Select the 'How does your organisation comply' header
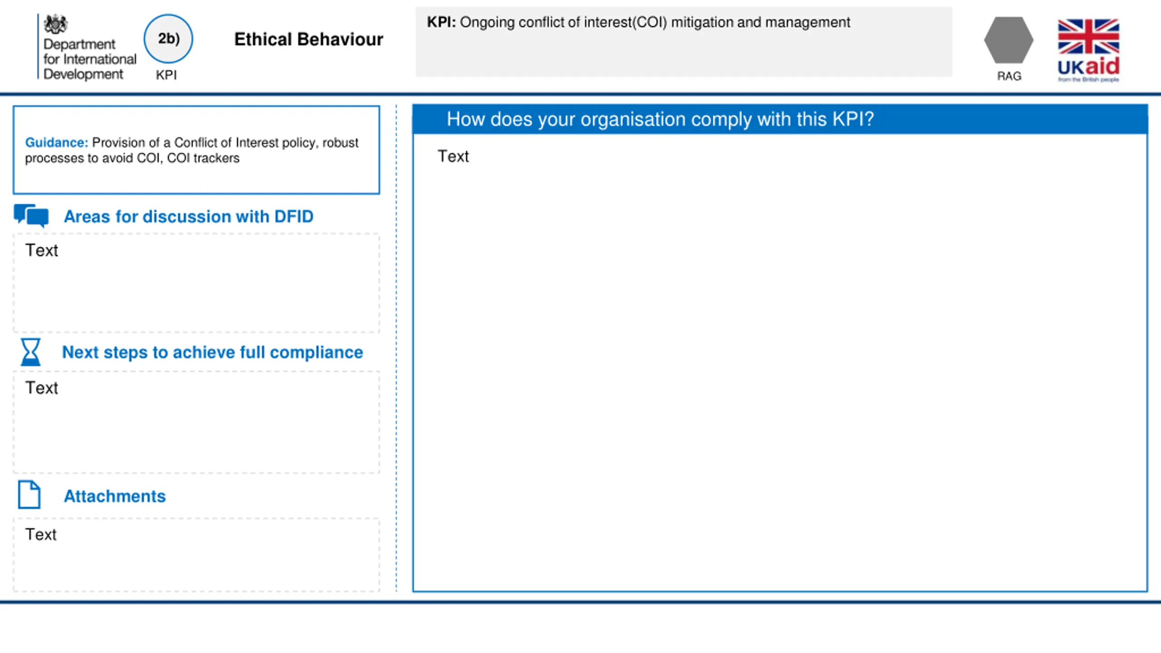 [780, 119]
